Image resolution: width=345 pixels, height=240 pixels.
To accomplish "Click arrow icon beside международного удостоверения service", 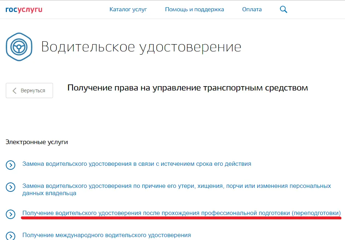I will click(11, 236).
